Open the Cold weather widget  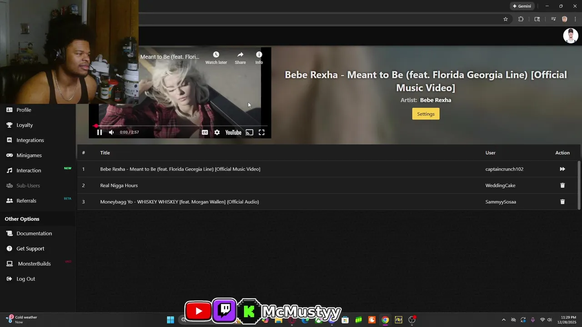tap(22, 319)
